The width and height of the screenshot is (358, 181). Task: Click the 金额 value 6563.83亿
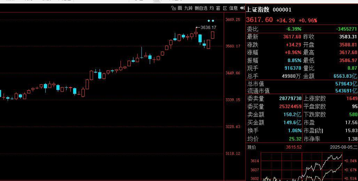pyautogui.click(x=345, y=76)
